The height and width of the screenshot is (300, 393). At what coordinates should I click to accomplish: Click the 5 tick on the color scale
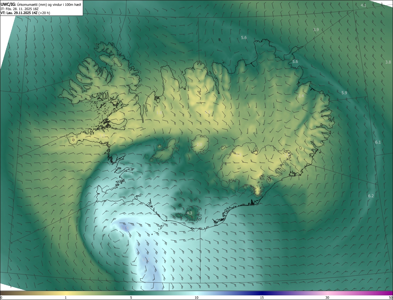coord(131,298)
